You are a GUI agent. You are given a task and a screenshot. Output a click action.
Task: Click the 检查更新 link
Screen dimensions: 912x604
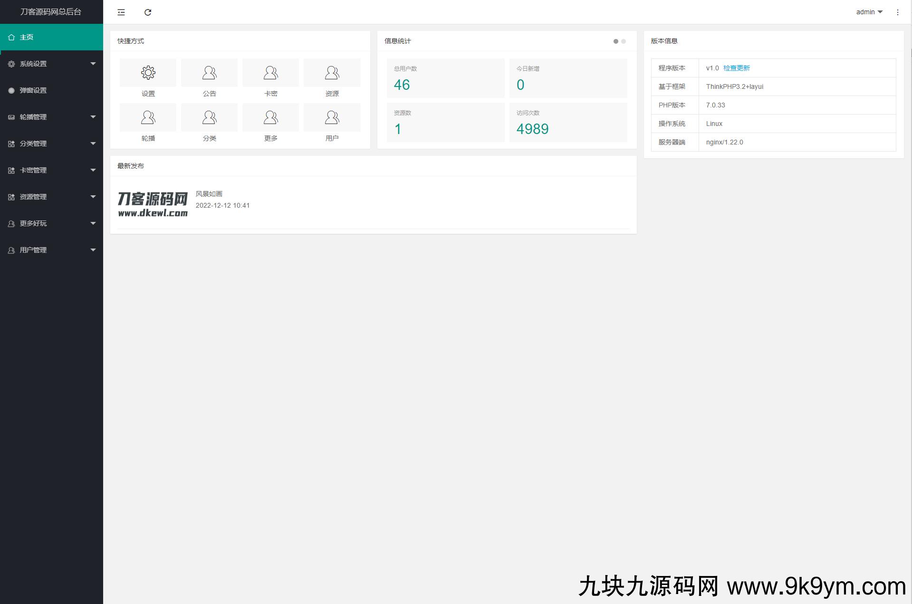(x=736, y=68)
